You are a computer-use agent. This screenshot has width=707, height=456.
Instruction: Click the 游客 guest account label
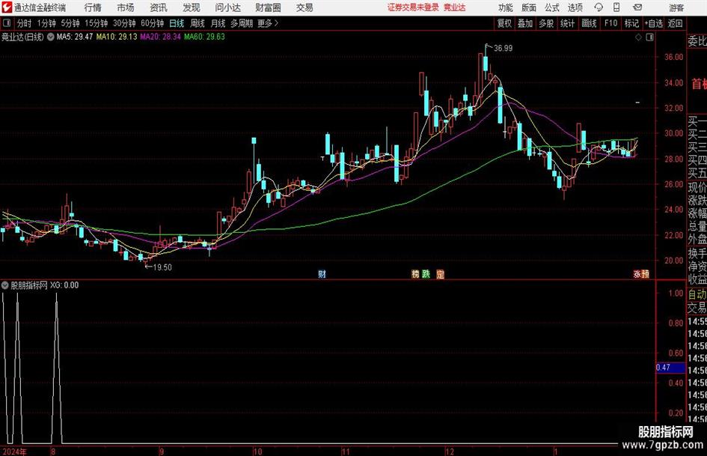tap(676, 7)
